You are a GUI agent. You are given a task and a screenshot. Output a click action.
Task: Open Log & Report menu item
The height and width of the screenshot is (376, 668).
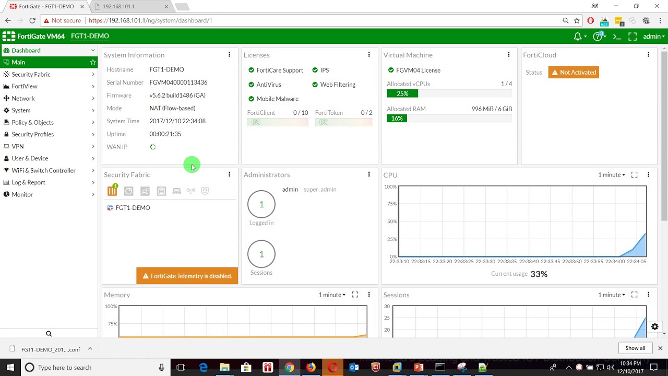49,182
